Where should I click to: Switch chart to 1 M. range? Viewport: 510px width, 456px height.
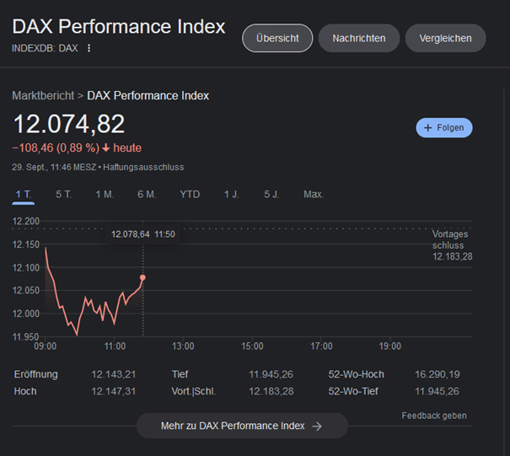(105, 195)
